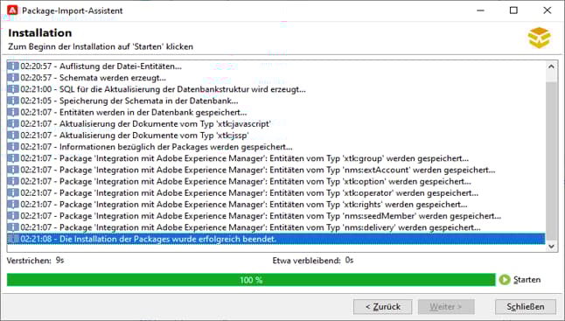Viewport: 565px width, 321px height.
Task: Click info icon of 'xtk:option' row
Action: tap(13, 182)
